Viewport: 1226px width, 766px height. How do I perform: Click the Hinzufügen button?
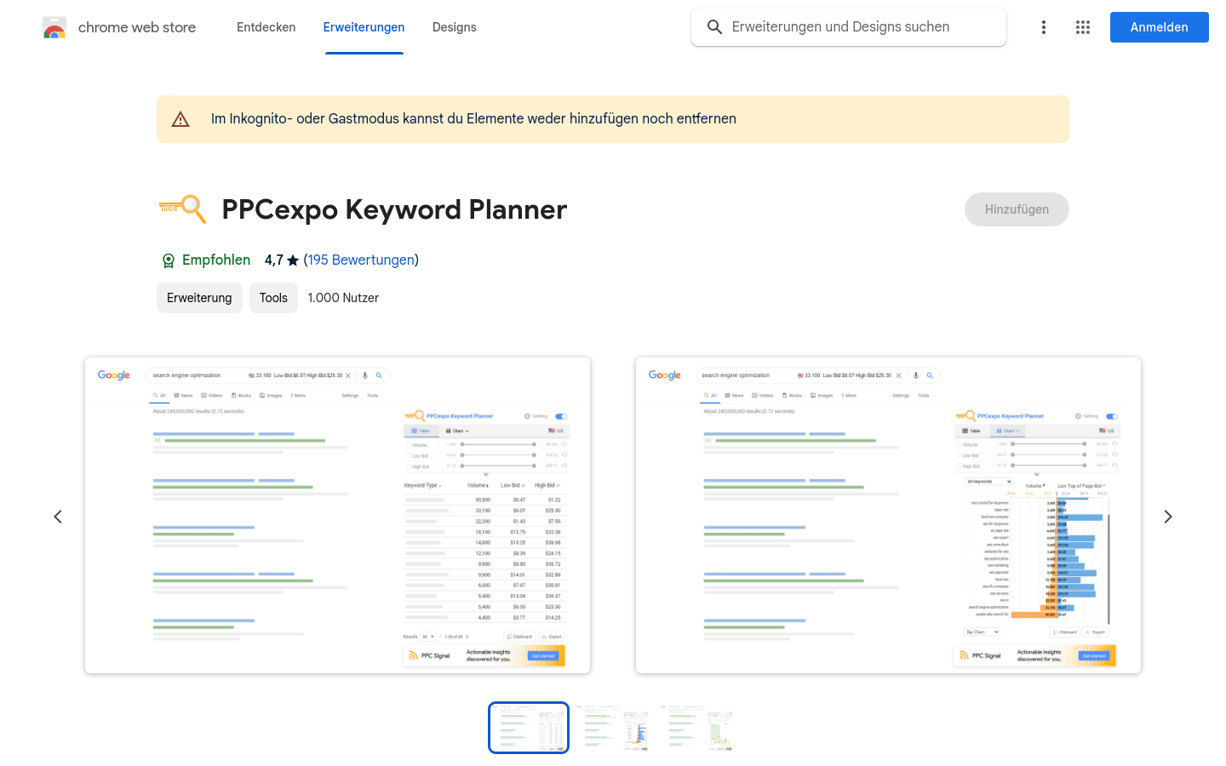[1017, 209]
